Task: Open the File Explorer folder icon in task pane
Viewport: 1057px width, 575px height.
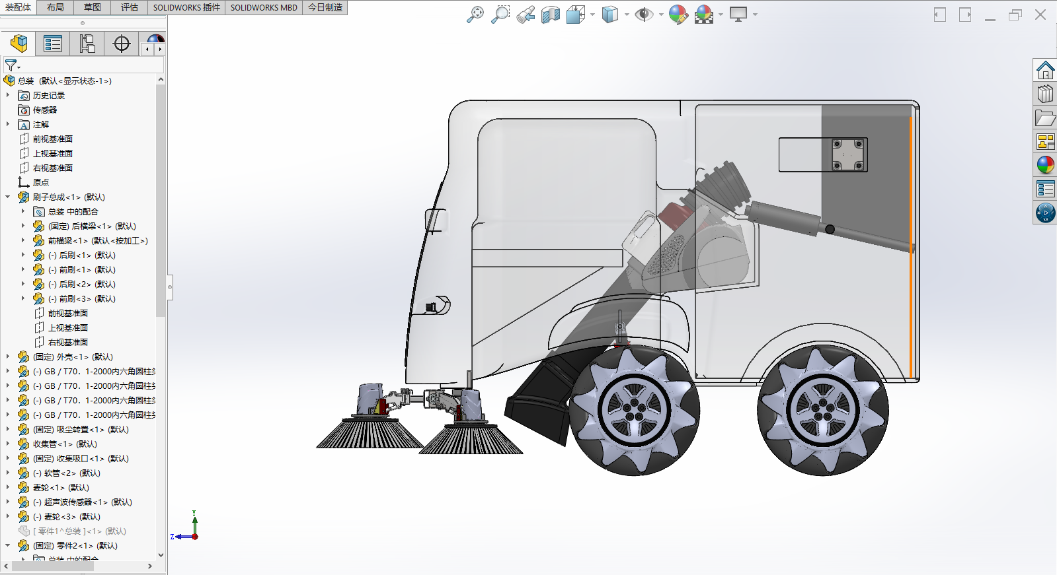Action: pos(1045,118)
